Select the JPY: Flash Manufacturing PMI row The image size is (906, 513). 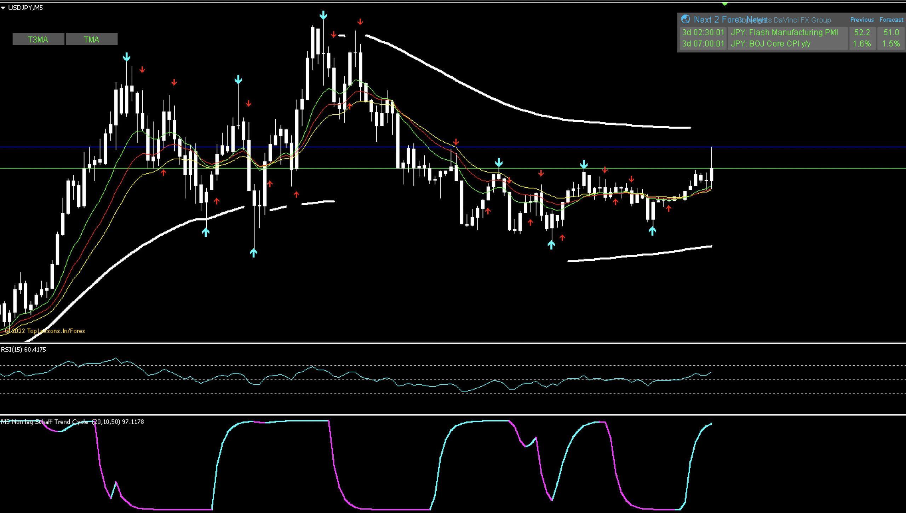(x=784, y=33)
